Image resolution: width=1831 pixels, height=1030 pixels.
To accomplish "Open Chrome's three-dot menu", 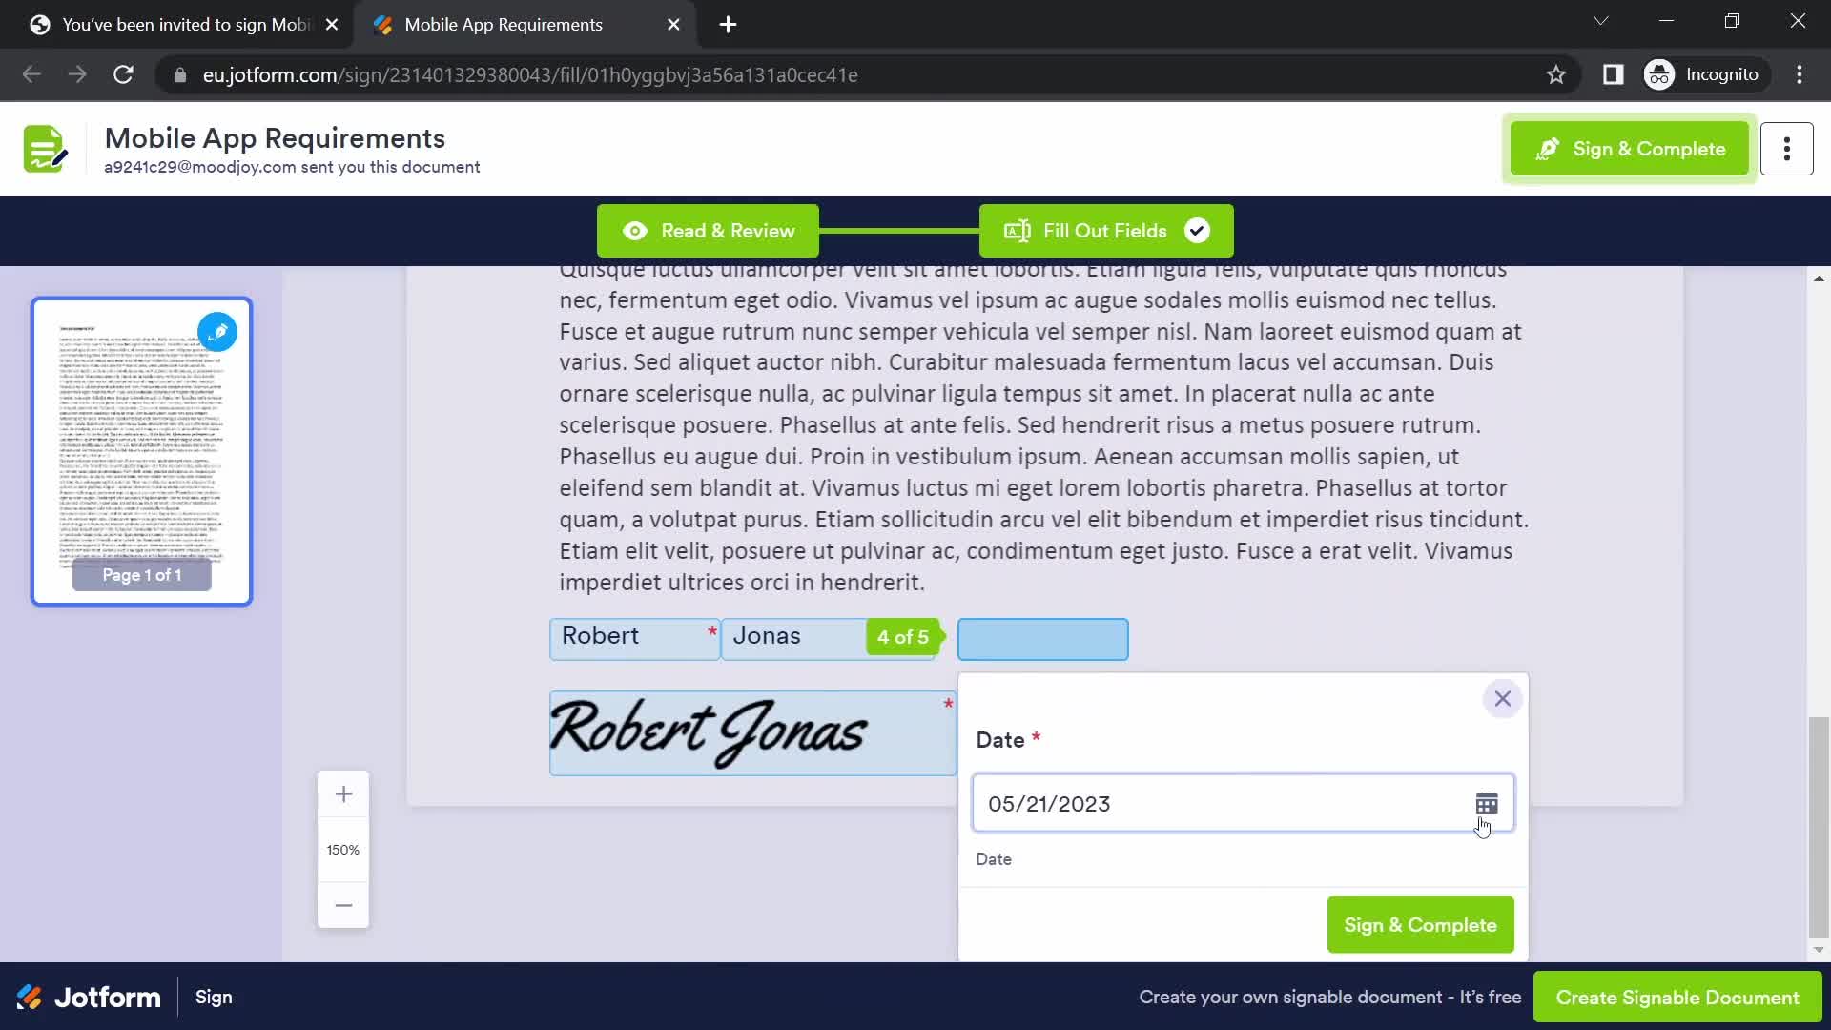I will tap(1800, 74).
